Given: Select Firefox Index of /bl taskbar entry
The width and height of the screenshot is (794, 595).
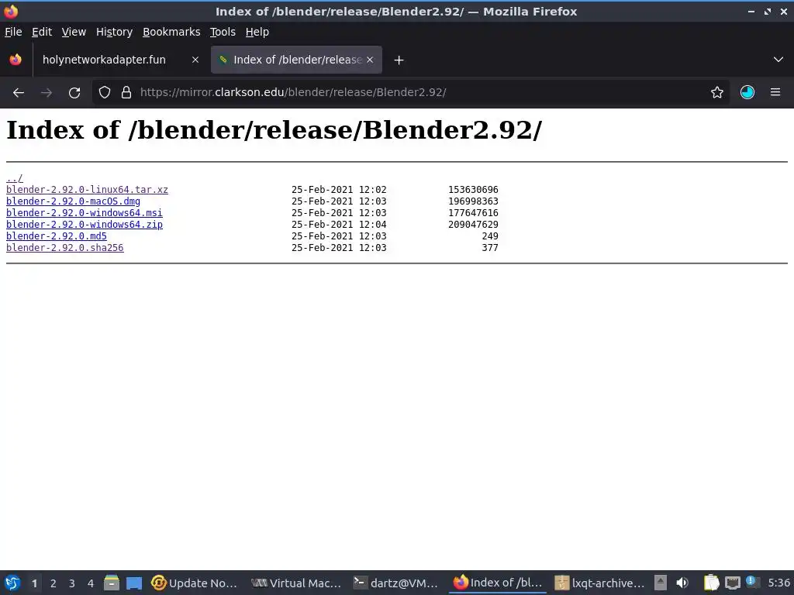Looking at the screenshot, I should (497, 583).
